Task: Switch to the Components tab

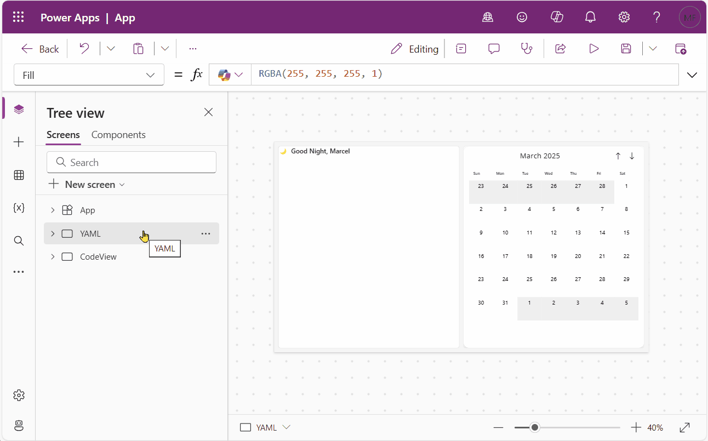Action: coord(118,134)
